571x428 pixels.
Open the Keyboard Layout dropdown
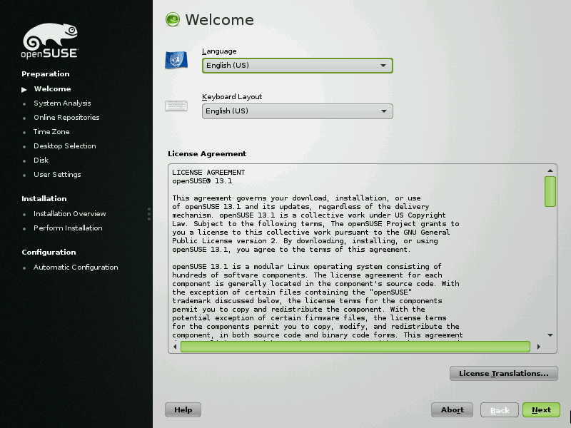[297, 111]
